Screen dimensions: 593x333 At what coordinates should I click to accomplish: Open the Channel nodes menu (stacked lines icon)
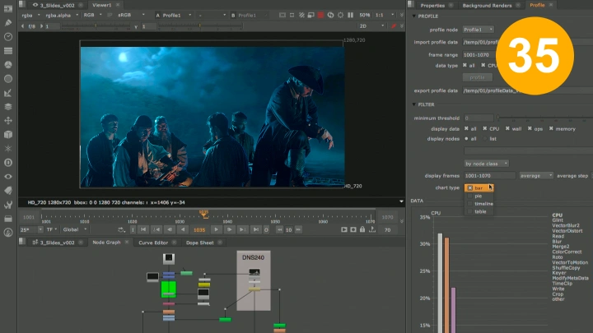[8, 51]
